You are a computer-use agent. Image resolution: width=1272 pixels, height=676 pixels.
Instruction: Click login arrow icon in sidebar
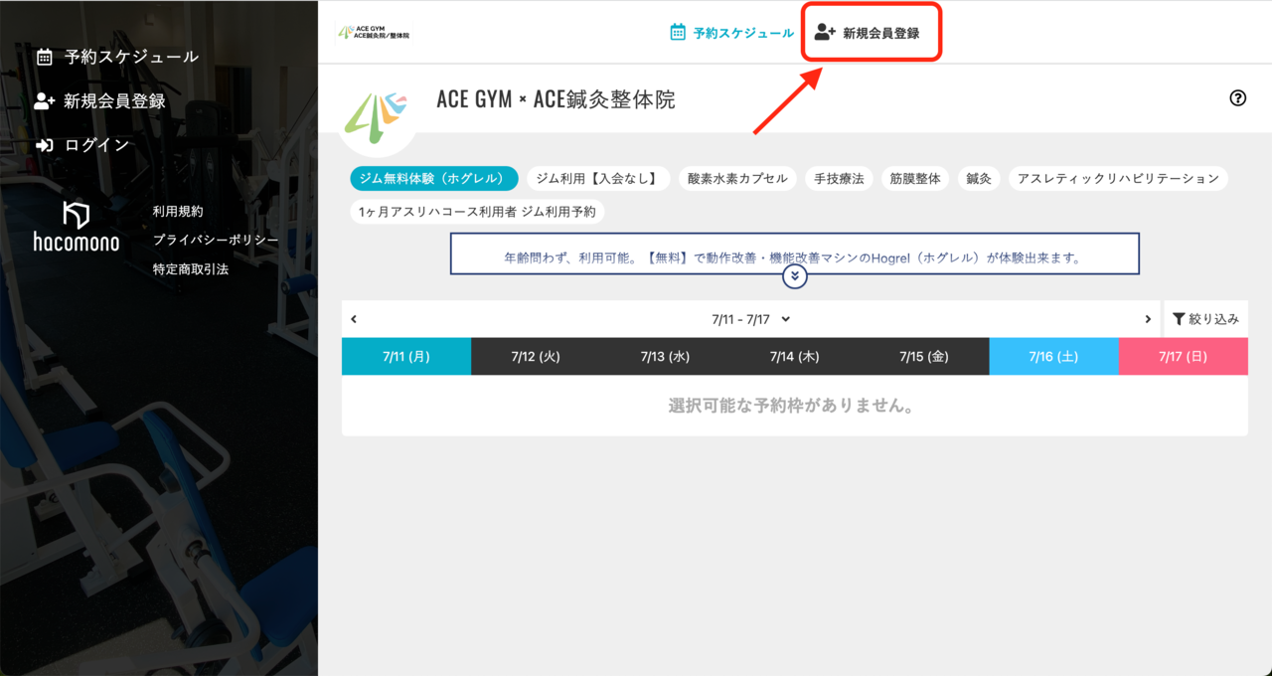44,145
